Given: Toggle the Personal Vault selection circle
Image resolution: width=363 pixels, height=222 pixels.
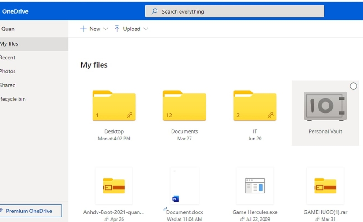Looking at the screenshot, I should [x=353, y=86].
